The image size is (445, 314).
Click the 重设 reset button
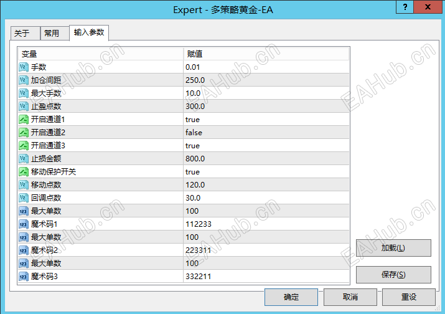coord(409,297)
